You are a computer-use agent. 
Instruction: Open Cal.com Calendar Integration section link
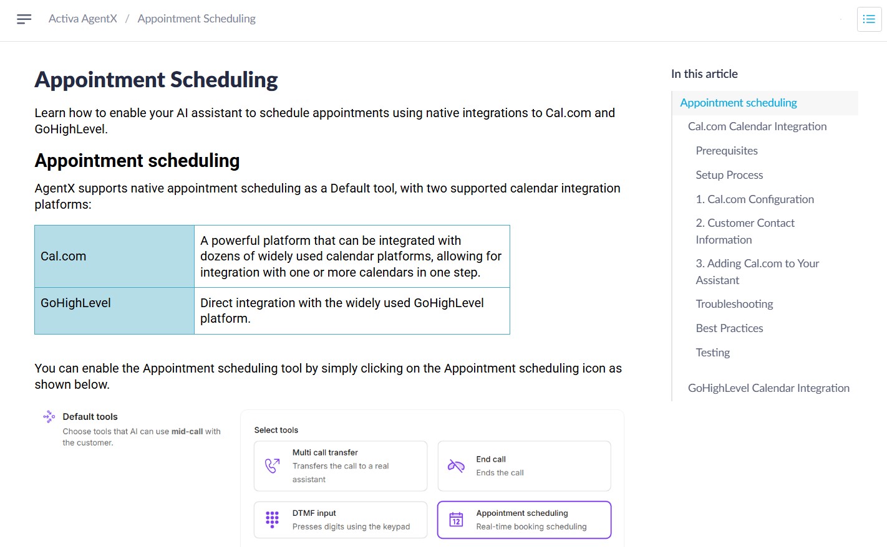coord(757,126)
